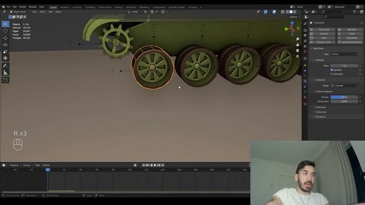Activate the Move tool

pyautogui.click(x=5, y=38)
